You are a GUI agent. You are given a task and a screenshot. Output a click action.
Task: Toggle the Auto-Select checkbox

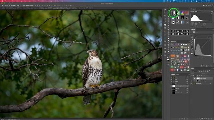tap(10, 5)
